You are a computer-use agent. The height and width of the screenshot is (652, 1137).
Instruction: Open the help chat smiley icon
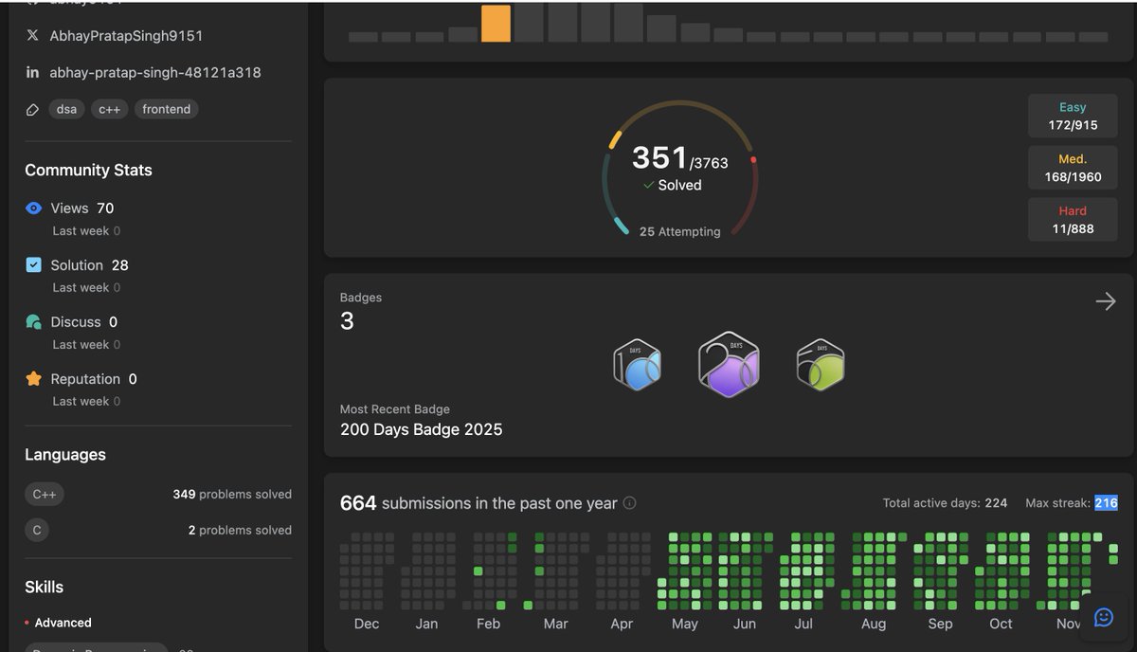1103,617
